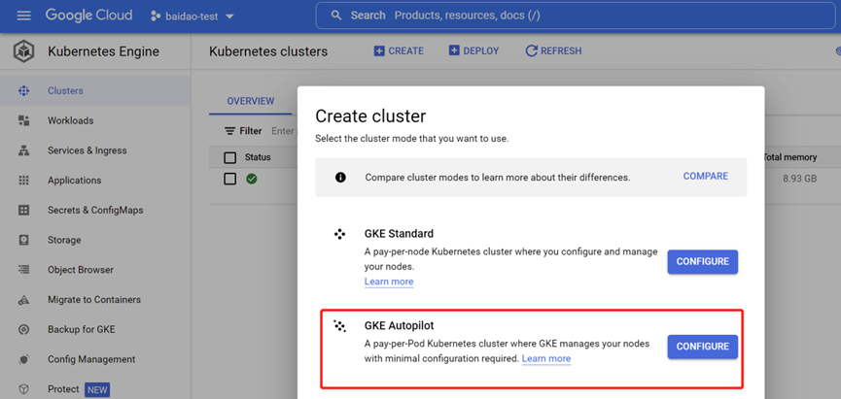
Task: Open the COMPARE cluster modes link
Action: [705, 177]
